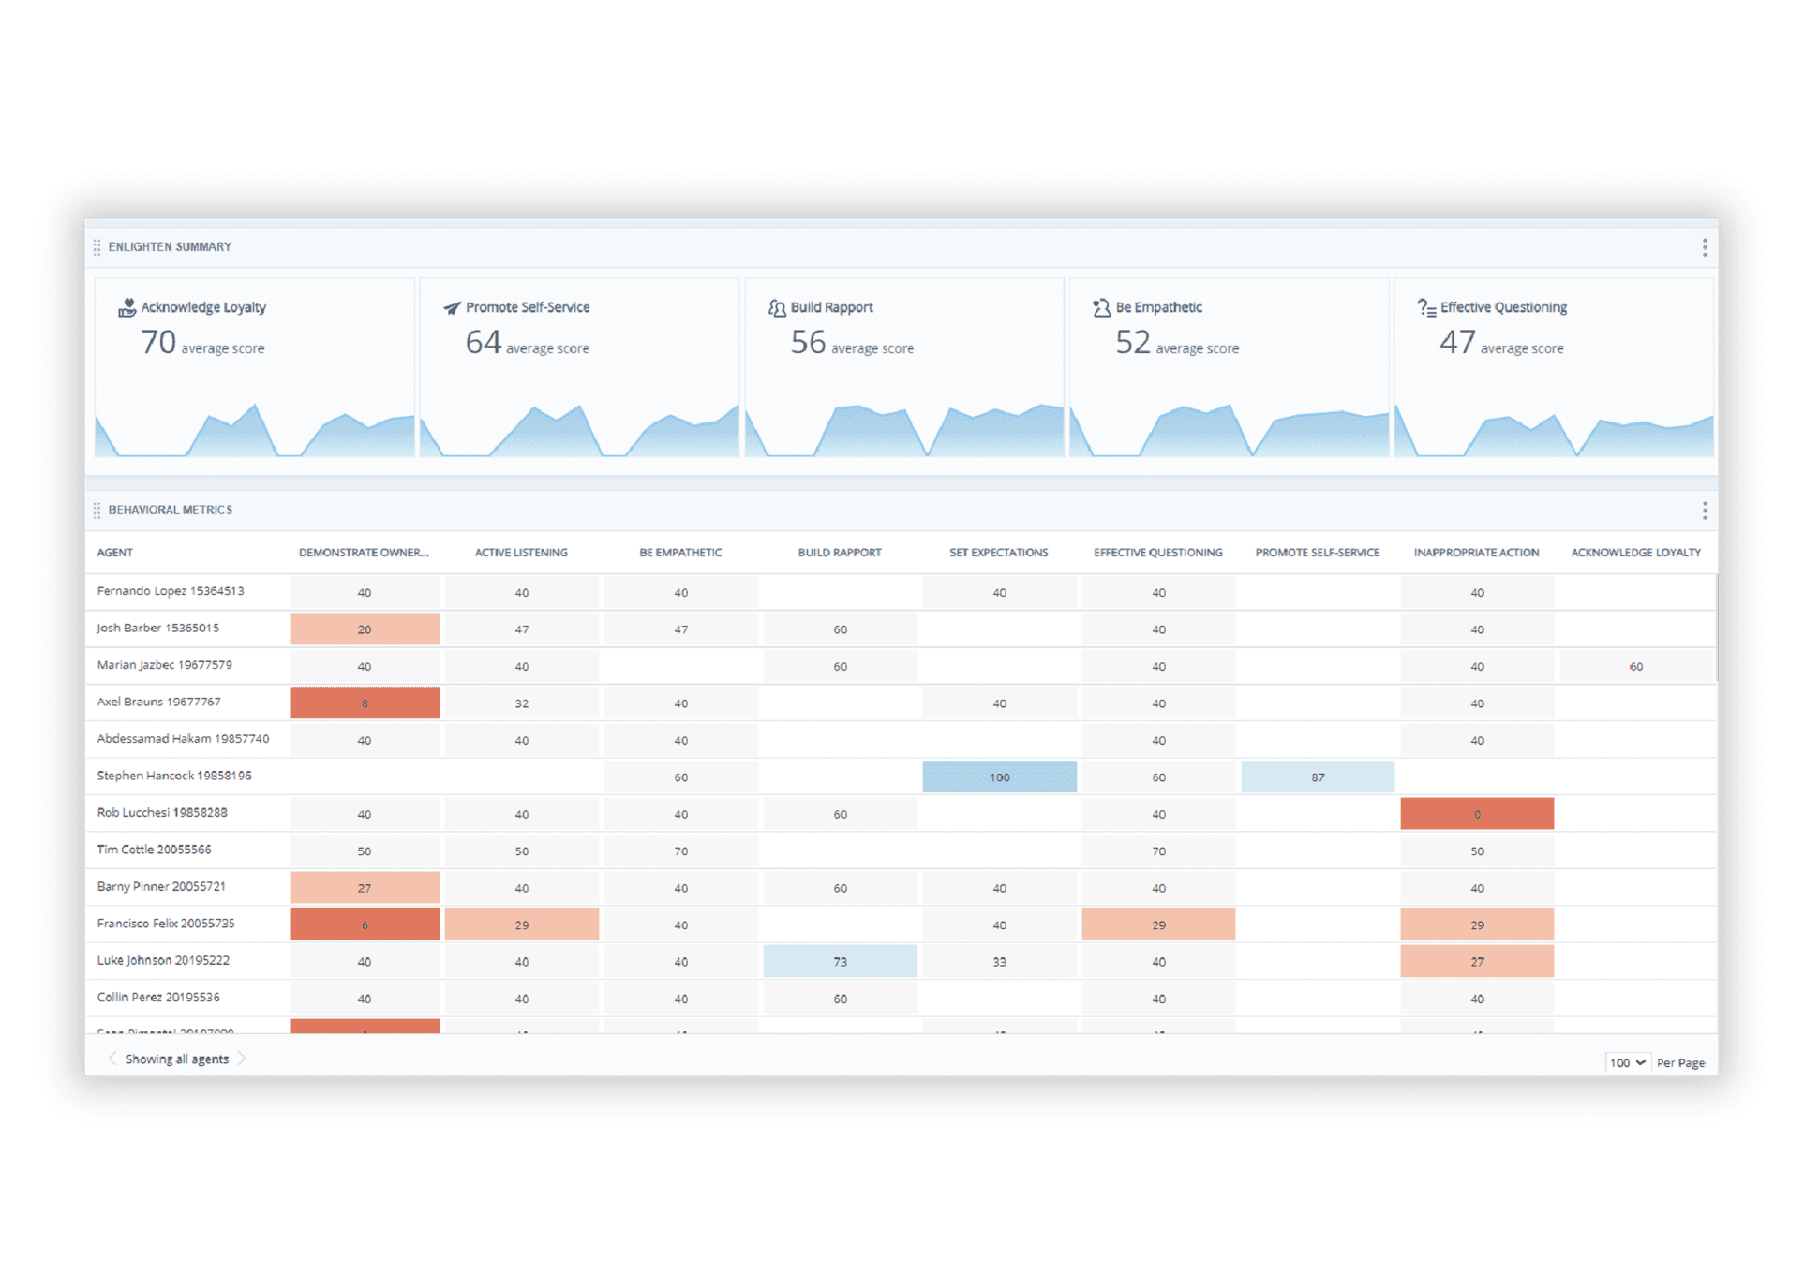Grab the Enlighten Summary drag handle
Image resolution: width=1804 pixels, height=1288 pixels.
(97, 247)
